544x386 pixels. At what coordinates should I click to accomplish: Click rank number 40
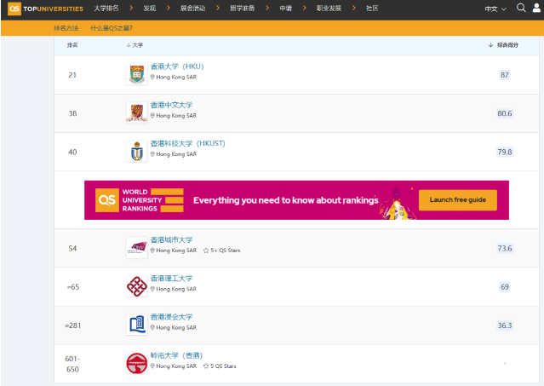pos(72,152)
